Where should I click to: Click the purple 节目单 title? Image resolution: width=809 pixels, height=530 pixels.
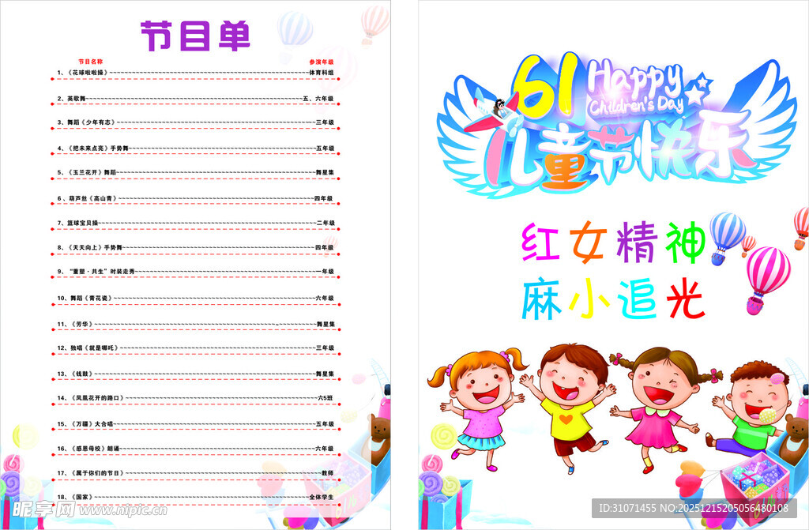(195, 36)
